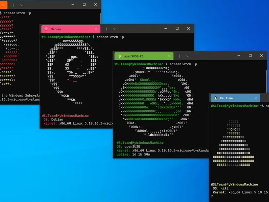269x202 pixels.
Task: Select the Debian tab
Action: click(x=71, y=29)
